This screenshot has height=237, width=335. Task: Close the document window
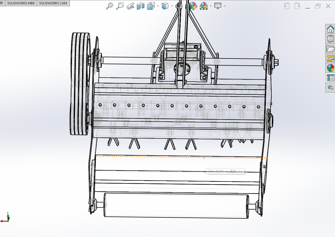(328, 6)
